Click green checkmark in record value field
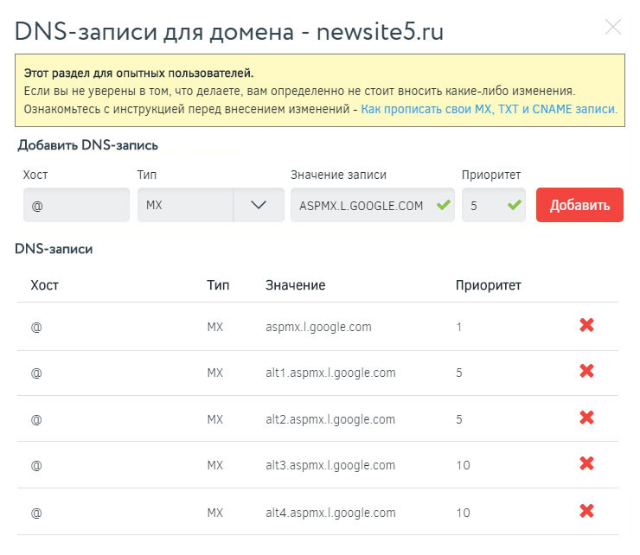This screenshot has width=640, height=555. click(444, 206)
